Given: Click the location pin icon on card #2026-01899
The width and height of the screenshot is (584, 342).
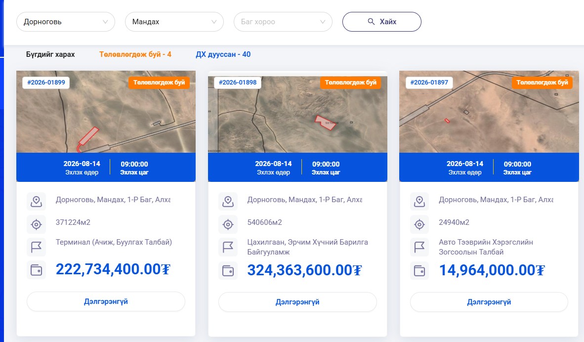Looking at the screenshot, I should (36, 202).
